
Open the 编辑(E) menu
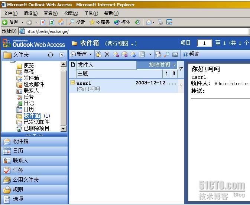point(30,13)
